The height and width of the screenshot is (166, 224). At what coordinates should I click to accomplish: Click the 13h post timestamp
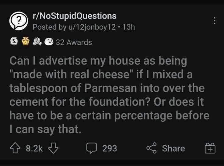[x=129, y=26]
